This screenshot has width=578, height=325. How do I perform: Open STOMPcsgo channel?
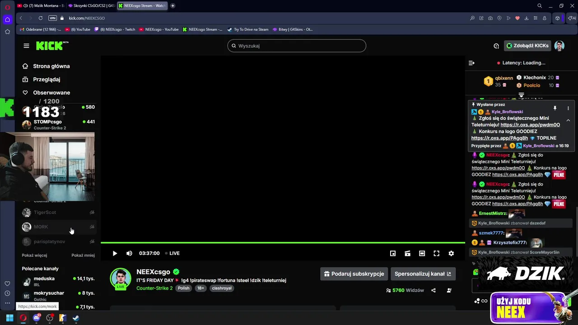[x=58, y=125]
